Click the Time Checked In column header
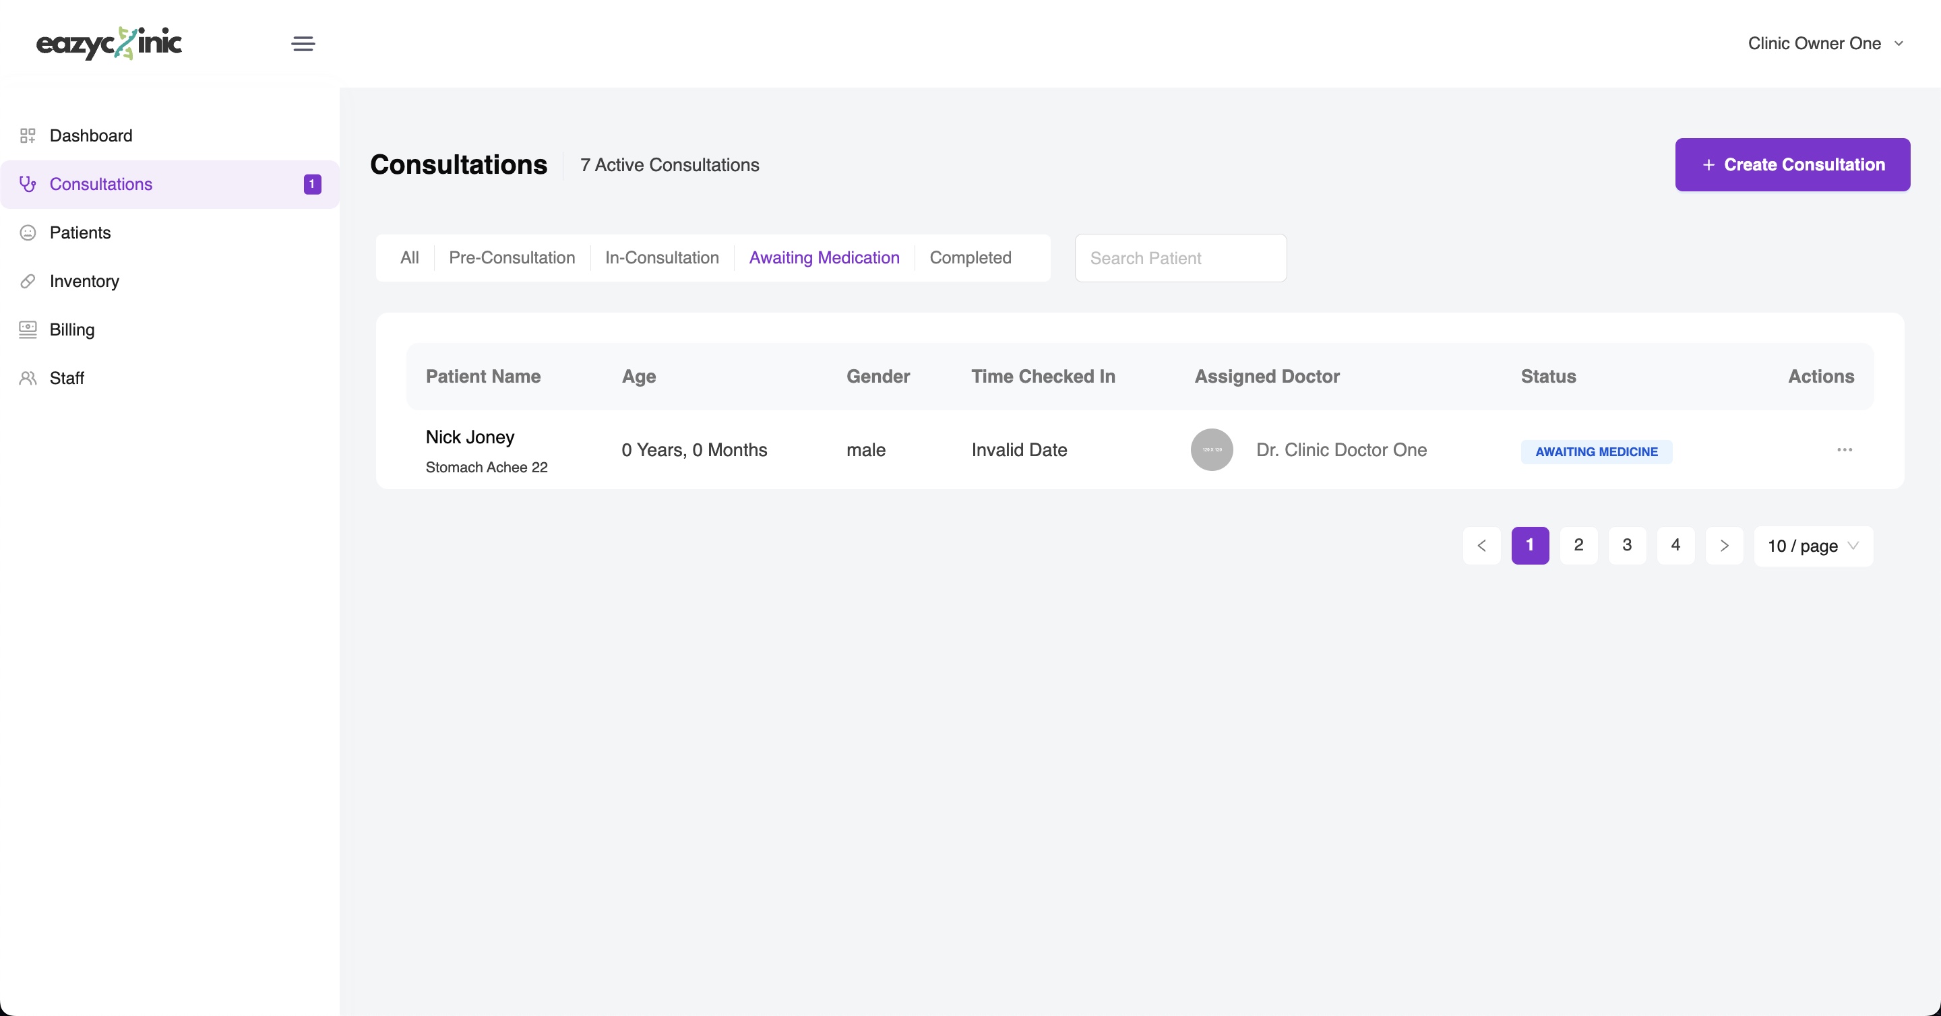This screenshot has height=1016, width=1941. pos(1043,377)
